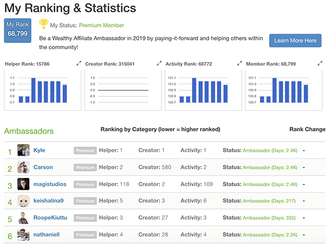Open Kyle's profile photo

point(23,150)
